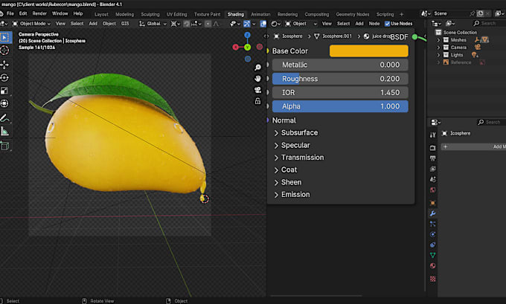Toggle the camera view icon
Image resolution: width=506 pixels, height=304 pixels.
[x=257, y=90]
